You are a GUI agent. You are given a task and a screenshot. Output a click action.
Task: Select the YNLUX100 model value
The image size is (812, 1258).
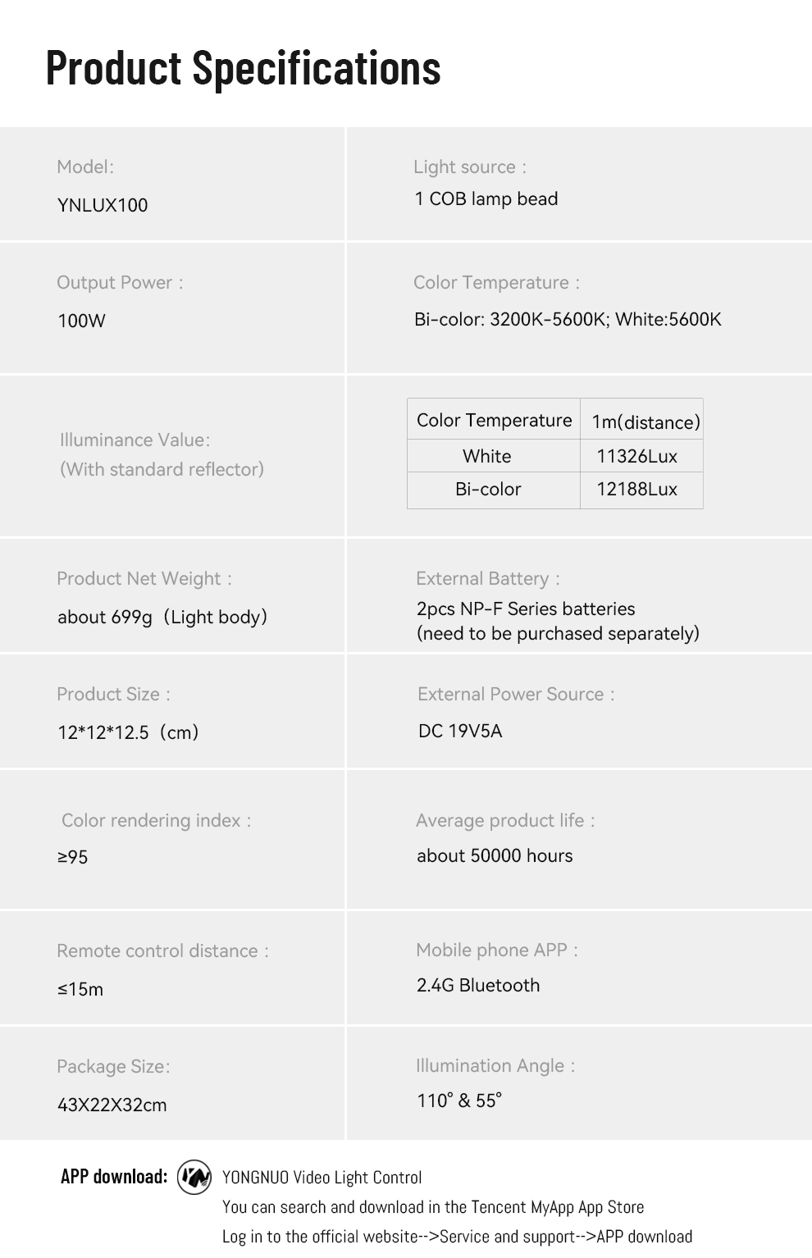click(x=103, y=205)
